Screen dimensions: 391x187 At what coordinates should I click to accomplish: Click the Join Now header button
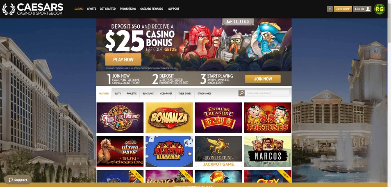tap(343, 9)
